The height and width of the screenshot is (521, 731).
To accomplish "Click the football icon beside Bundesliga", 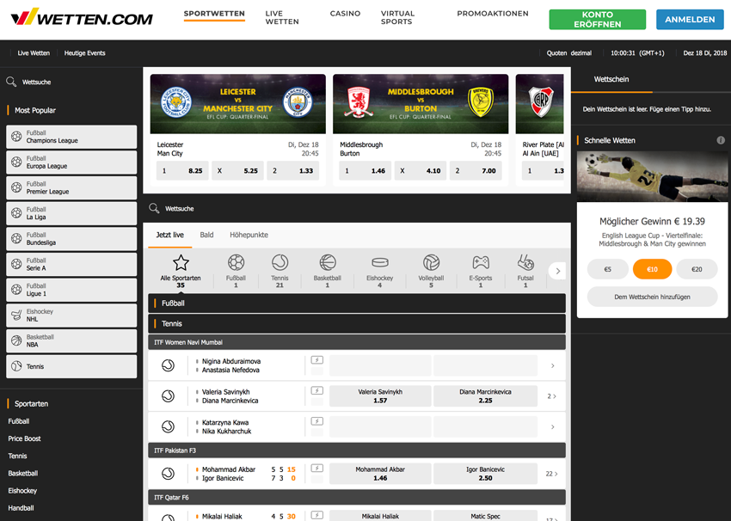I will [x=16, y=239].
